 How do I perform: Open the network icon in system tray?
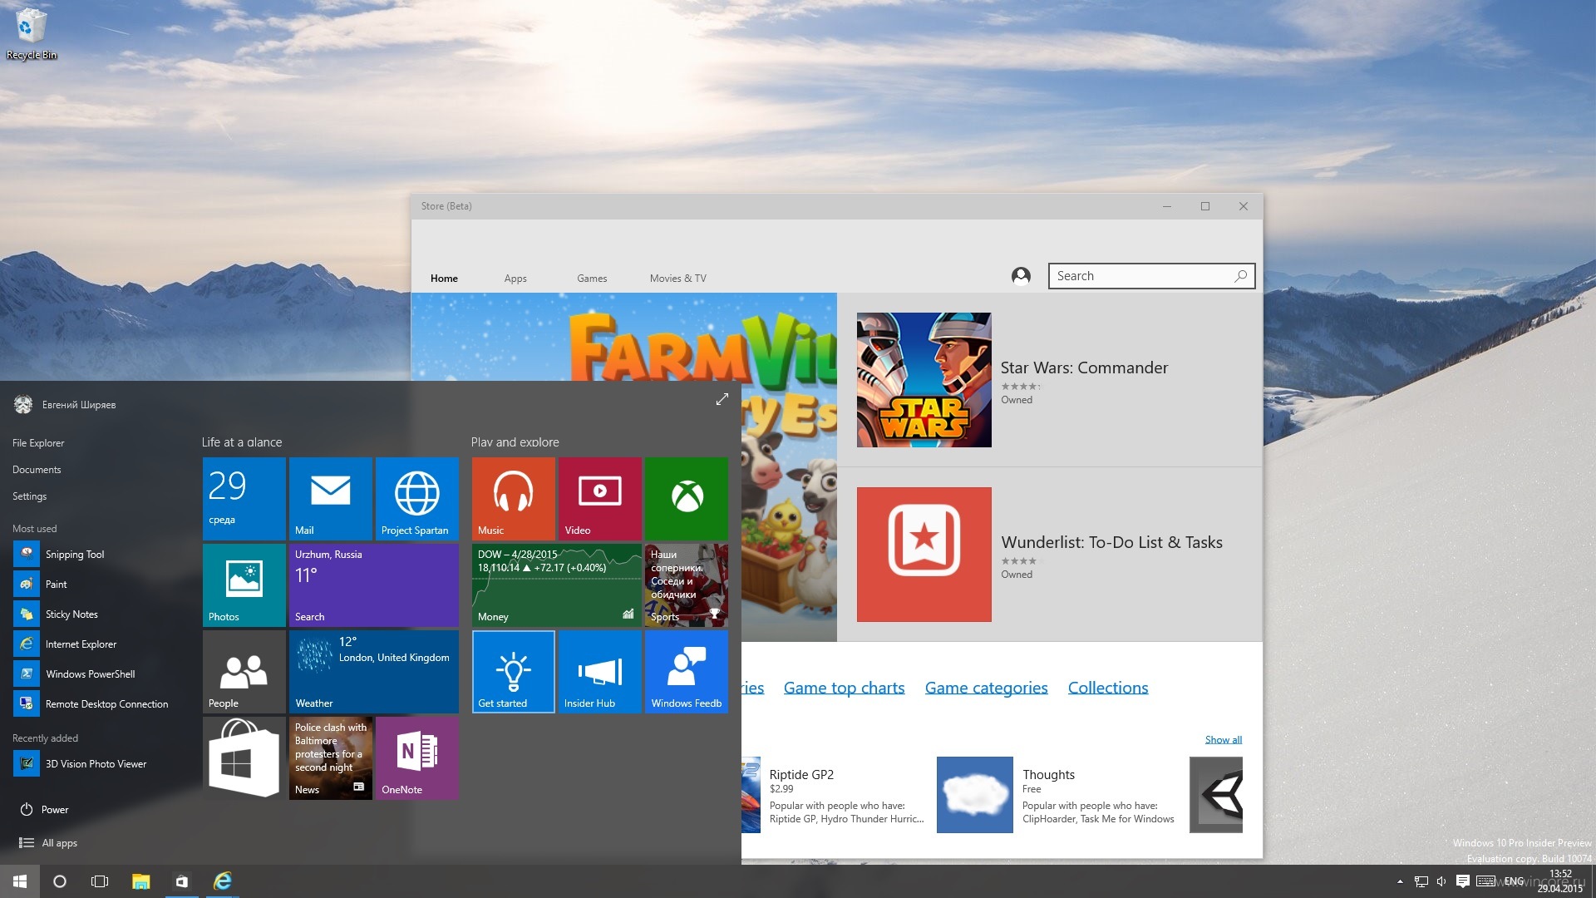1421,881
